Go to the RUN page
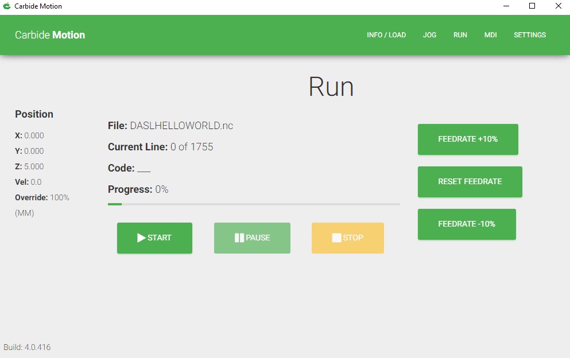This screenshot has height=358, width=570. (460, 35)
